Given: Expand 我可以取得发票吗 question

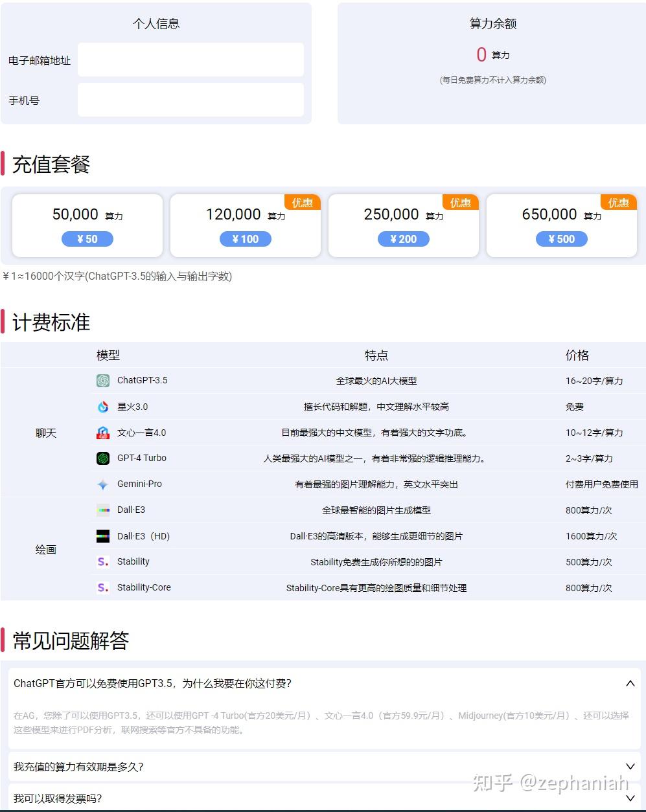Looking at the screenshot, I should pos(630,798).
